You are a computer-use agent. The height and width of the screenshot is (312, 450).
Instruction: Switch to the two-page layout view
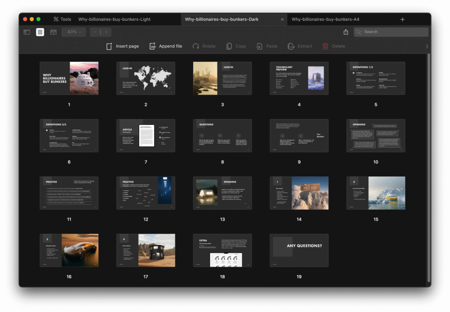pyautogui.click(x=53, y=32)
